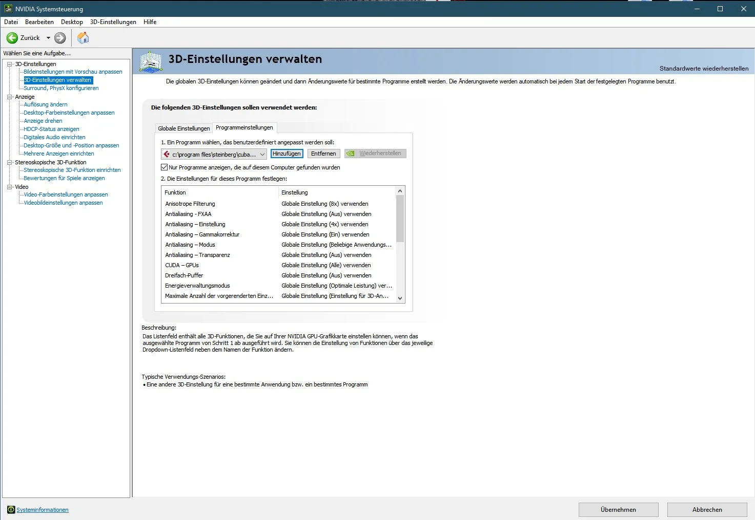Open Digitales Audio einrichten
This screenshot has width=755, height=520.
tap(54, 137)
